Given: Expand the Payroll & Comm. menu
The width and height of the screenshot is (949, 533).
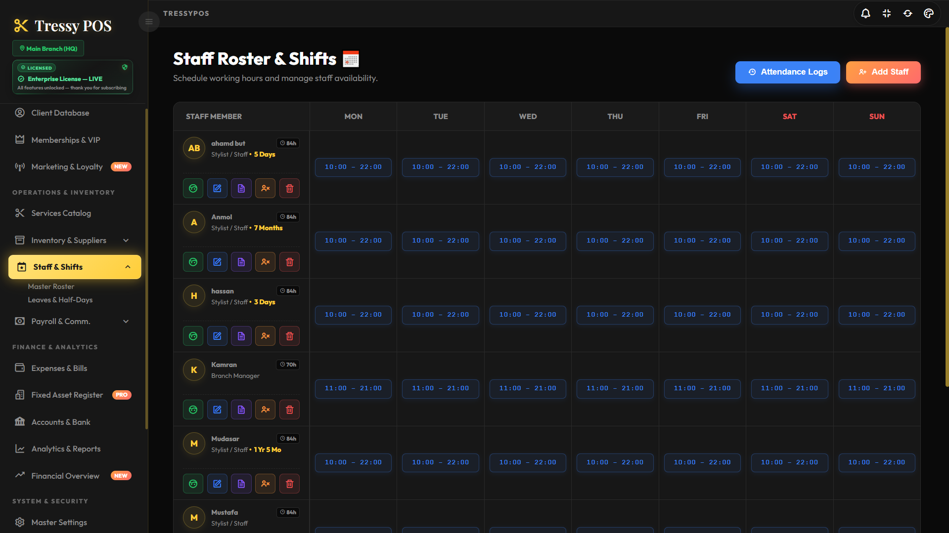Looking at the screenshot, I should point(74,321).
